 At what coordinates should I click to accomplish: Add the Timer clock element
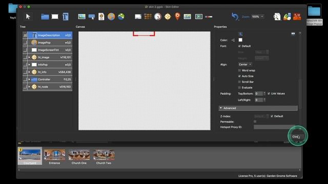(158, 16)
